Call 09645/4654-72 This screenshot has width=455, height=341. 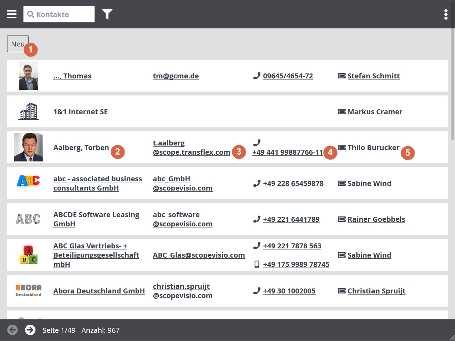click(288, 76)
